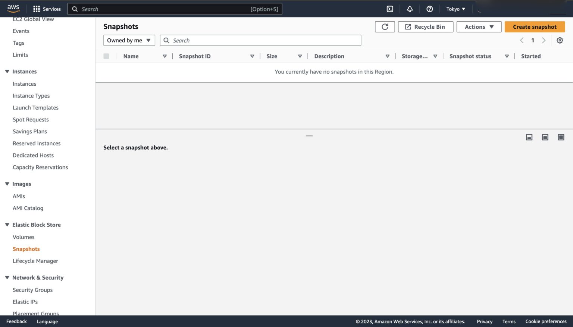
Task: Open the Tokyo region selector
Action: (x=455, y=9)
